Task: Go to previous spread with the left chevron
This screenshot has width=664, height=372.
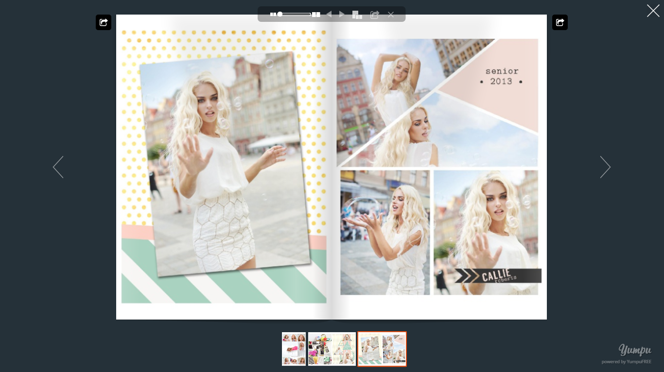Action: pos(58,167)
